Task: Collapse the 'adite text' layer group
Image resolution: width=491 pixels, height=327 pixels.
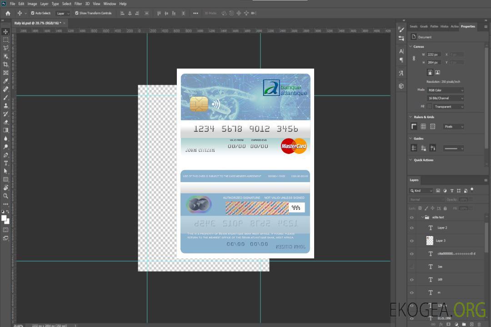Action: click(422, 217)
